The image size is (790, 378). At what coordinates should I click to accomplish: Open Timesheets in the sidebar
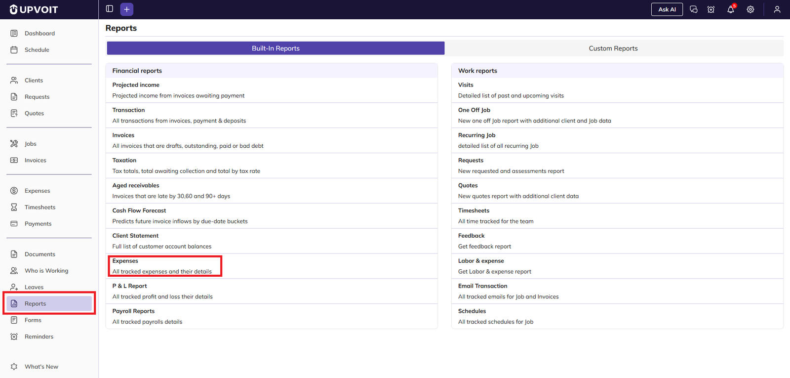point(40,208)
